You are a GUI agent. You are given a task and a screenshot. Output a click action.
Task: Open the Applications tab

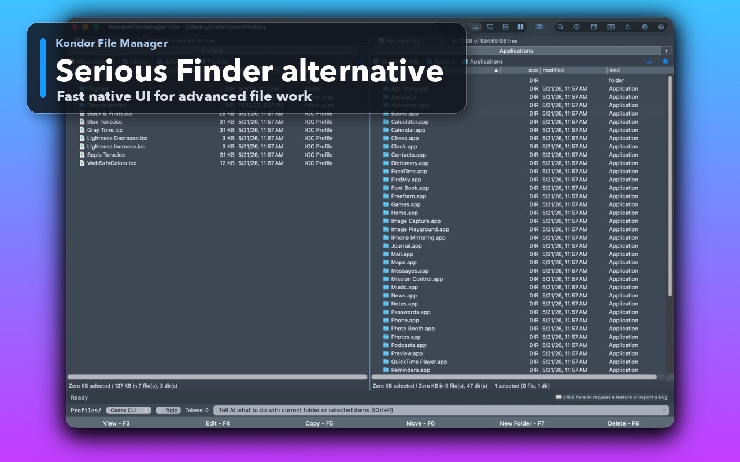[x=516, y=51]
